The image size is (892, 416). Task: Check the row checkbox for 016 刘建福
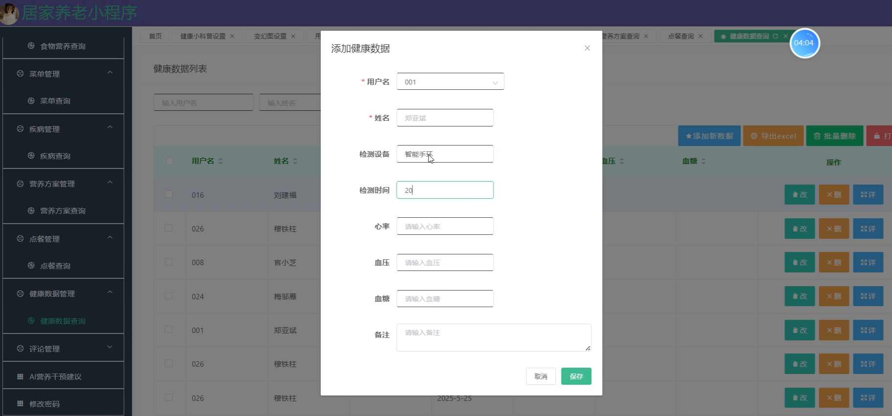coord(169,194)
